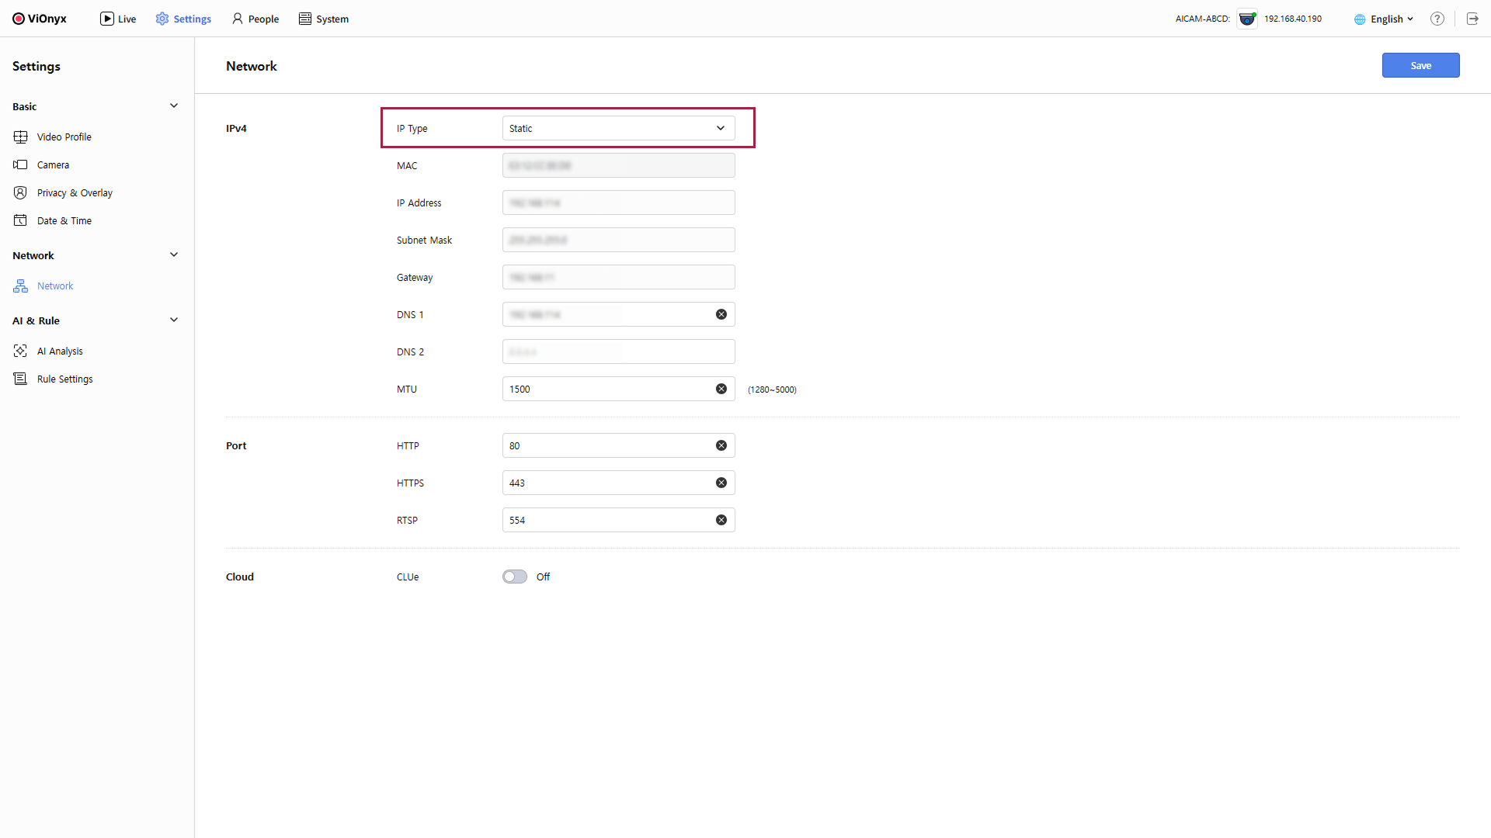Open the IP Type dropdown
The height and width of the screenshot is (838, 1491).
coord(618,129)
